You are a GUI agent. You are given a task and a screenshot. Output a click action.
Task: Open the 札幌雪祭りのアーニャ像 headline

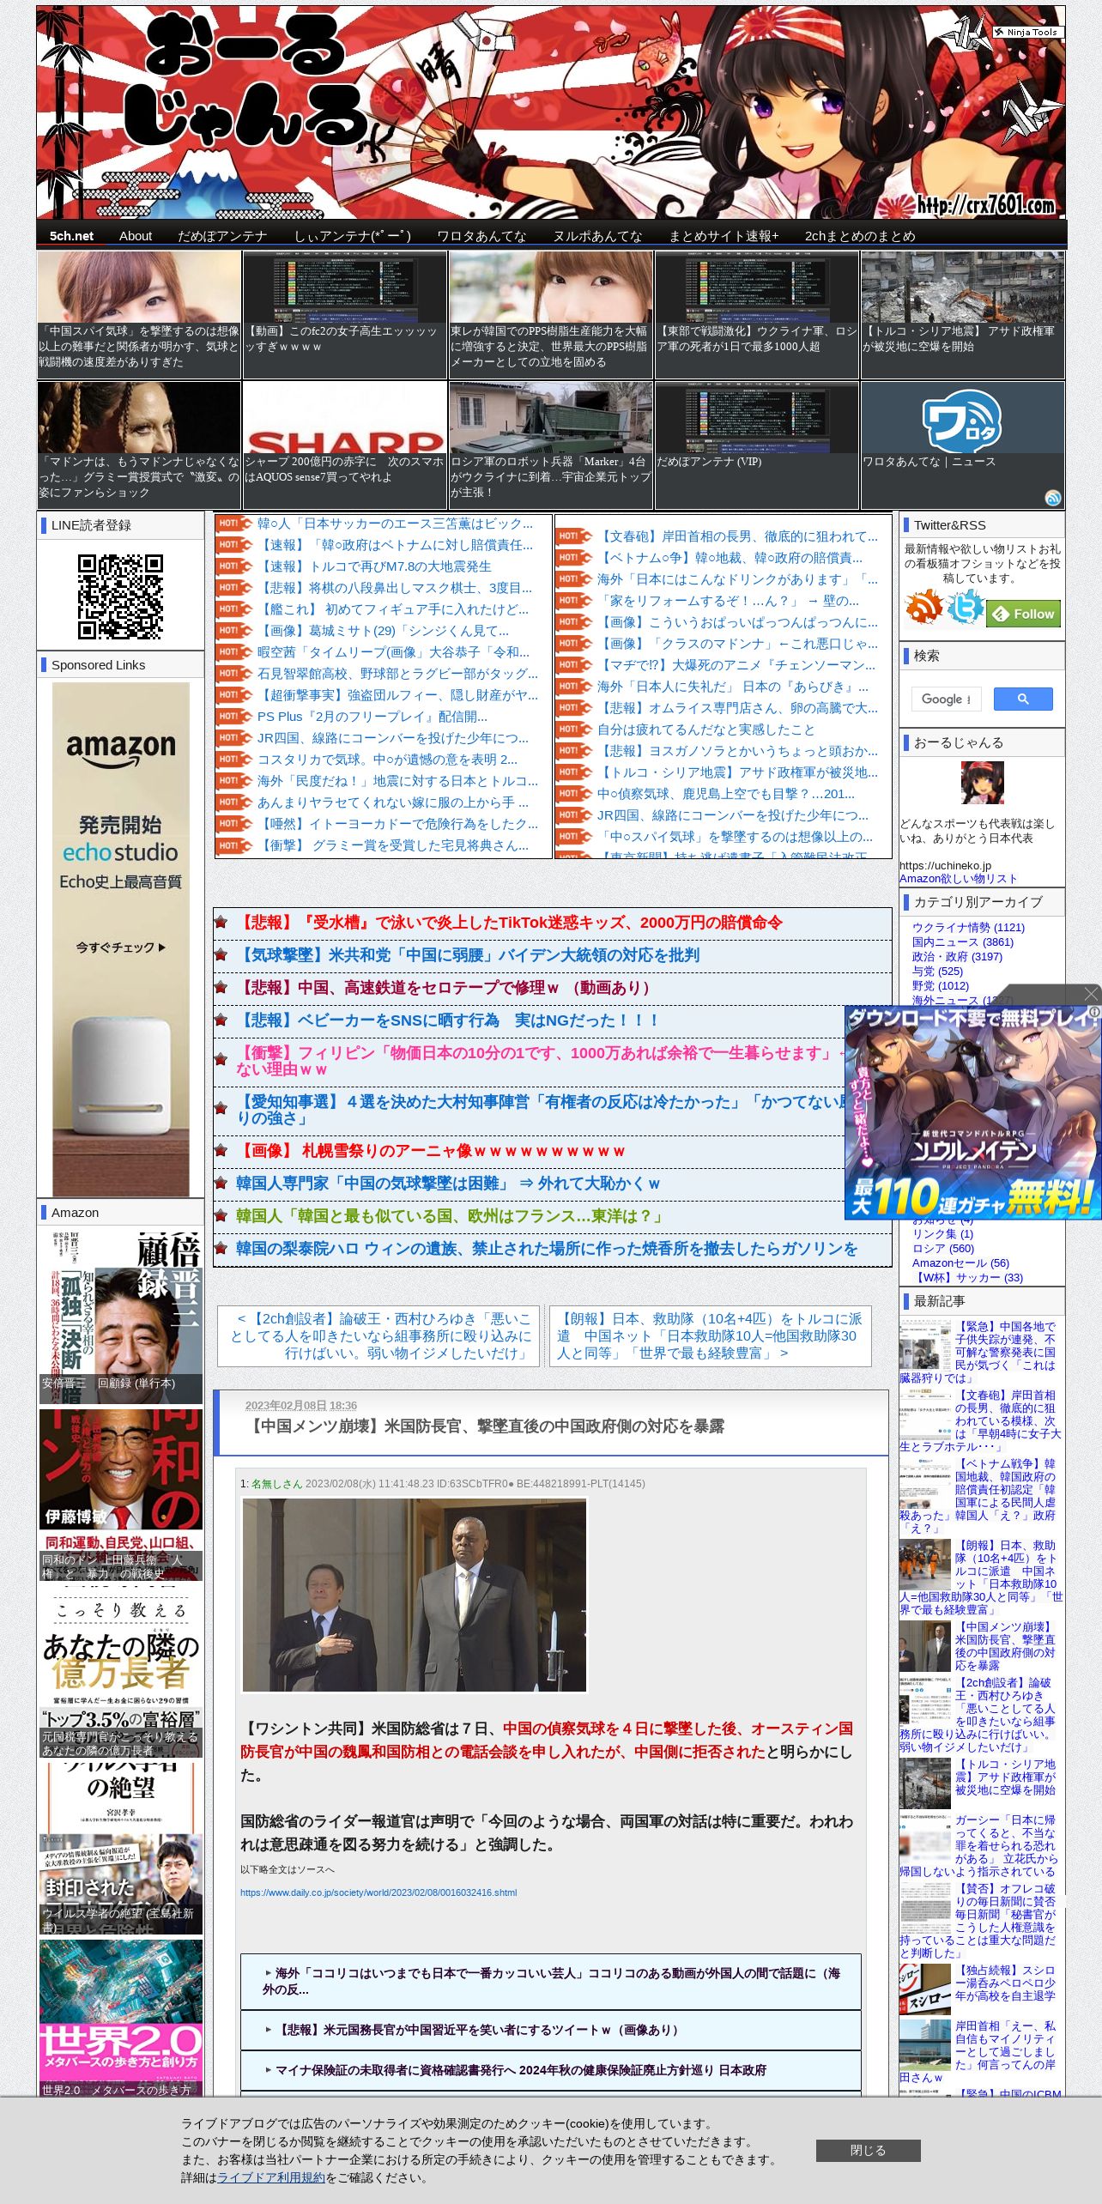point(430,1151)
